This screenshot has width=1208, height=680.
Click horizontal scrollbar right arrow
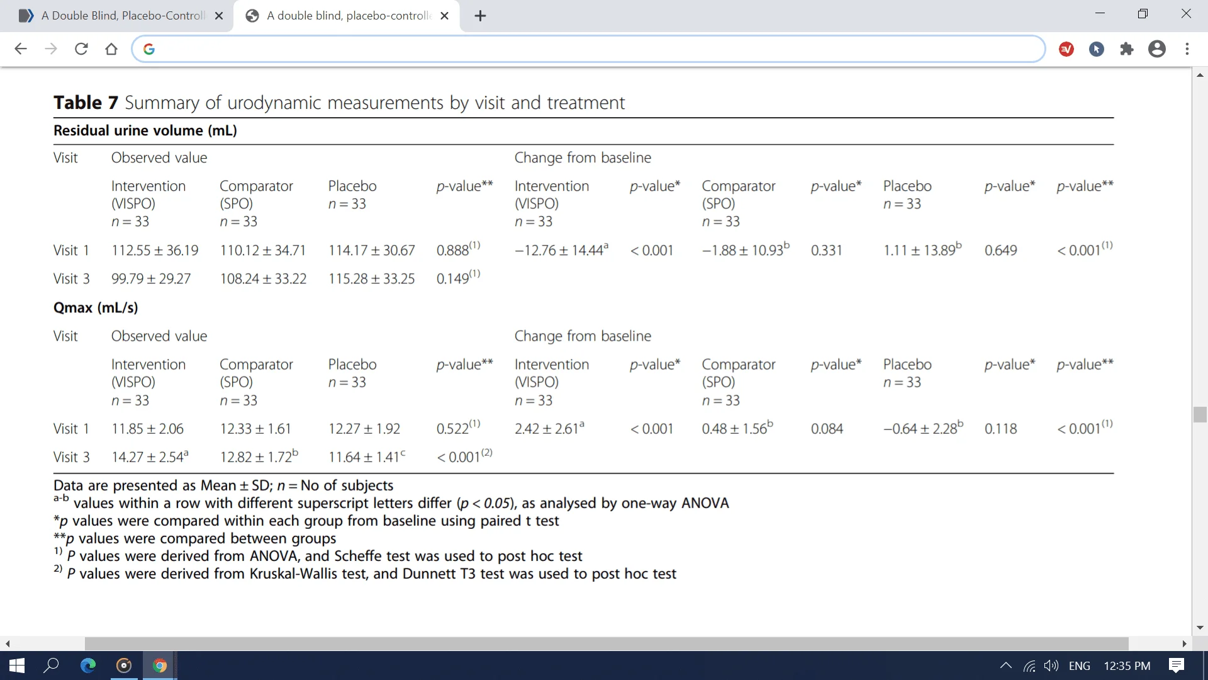pos(1185,643)
